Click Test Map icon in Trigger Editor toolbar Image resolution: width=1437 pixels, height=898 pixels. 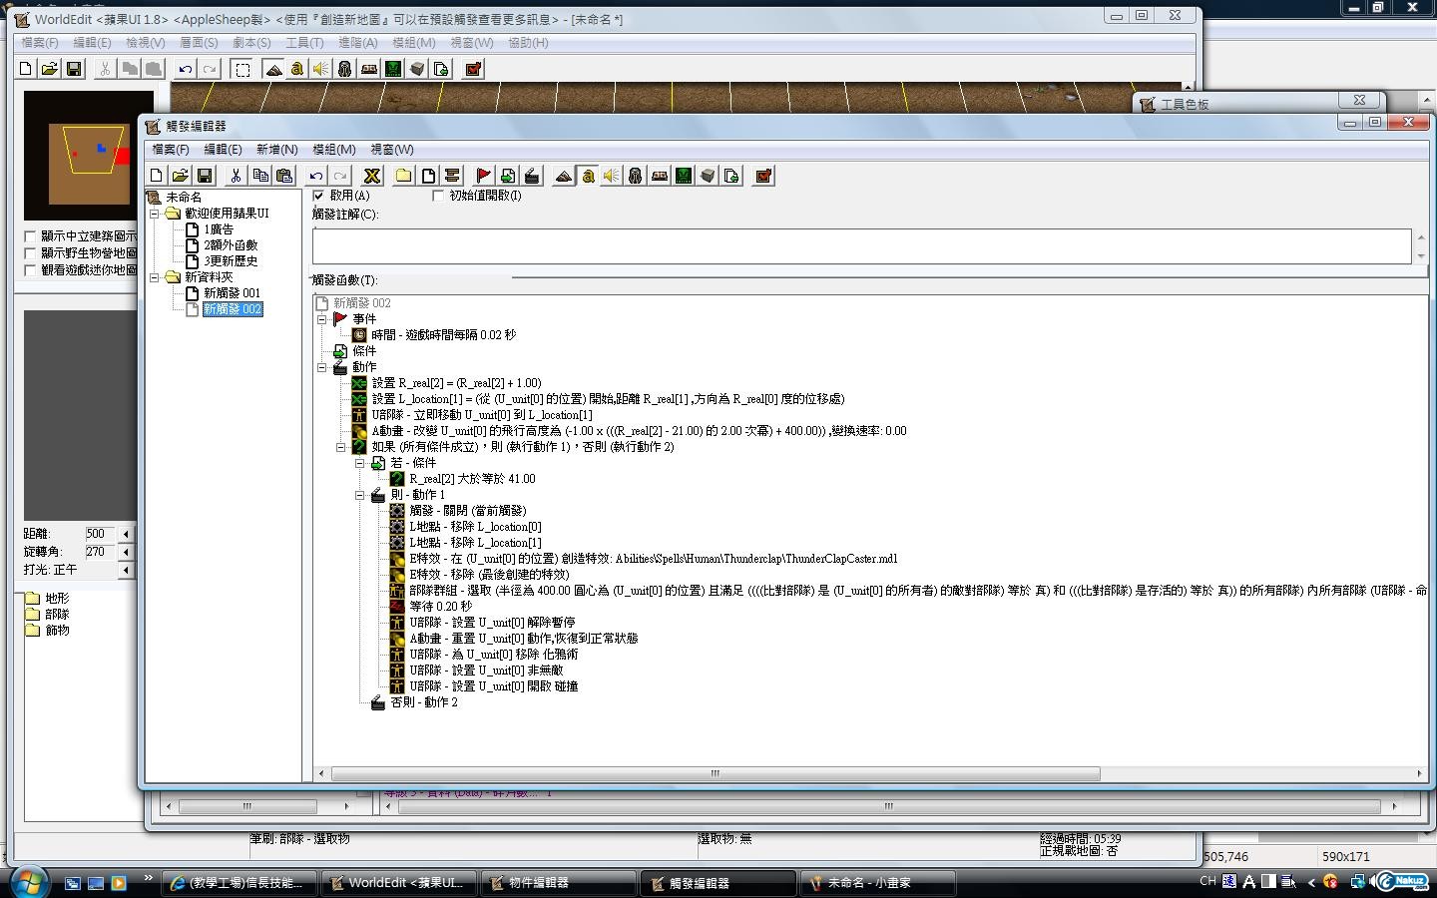point(763,176)
